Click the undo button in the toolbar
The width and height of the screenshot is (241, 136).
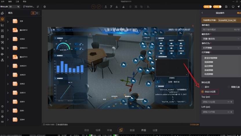[x=93, y=7]
